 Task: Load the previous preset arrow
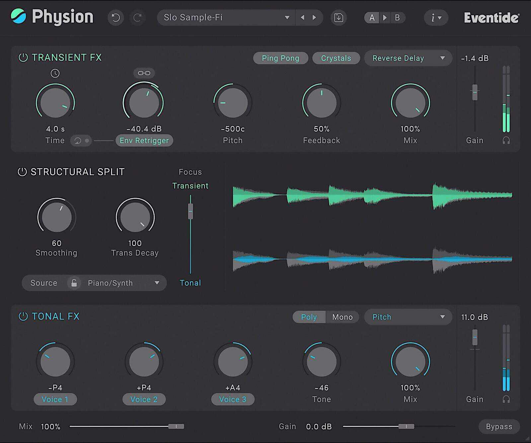coord(302,18)
